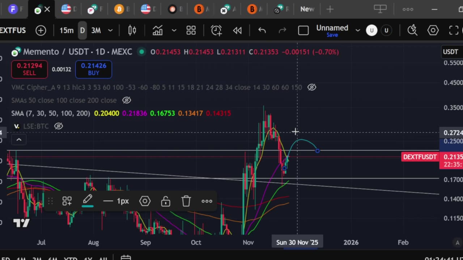463x260 pixels.
Task: Click the browser desktop layout icon
Action: coord(380,9)
